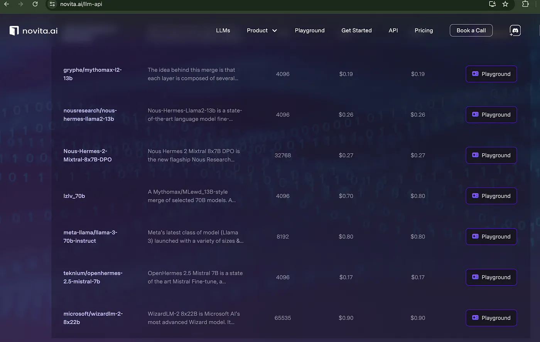Open Playground for microsoft/wizardlm-2-8x22b

tap(491, 318)
